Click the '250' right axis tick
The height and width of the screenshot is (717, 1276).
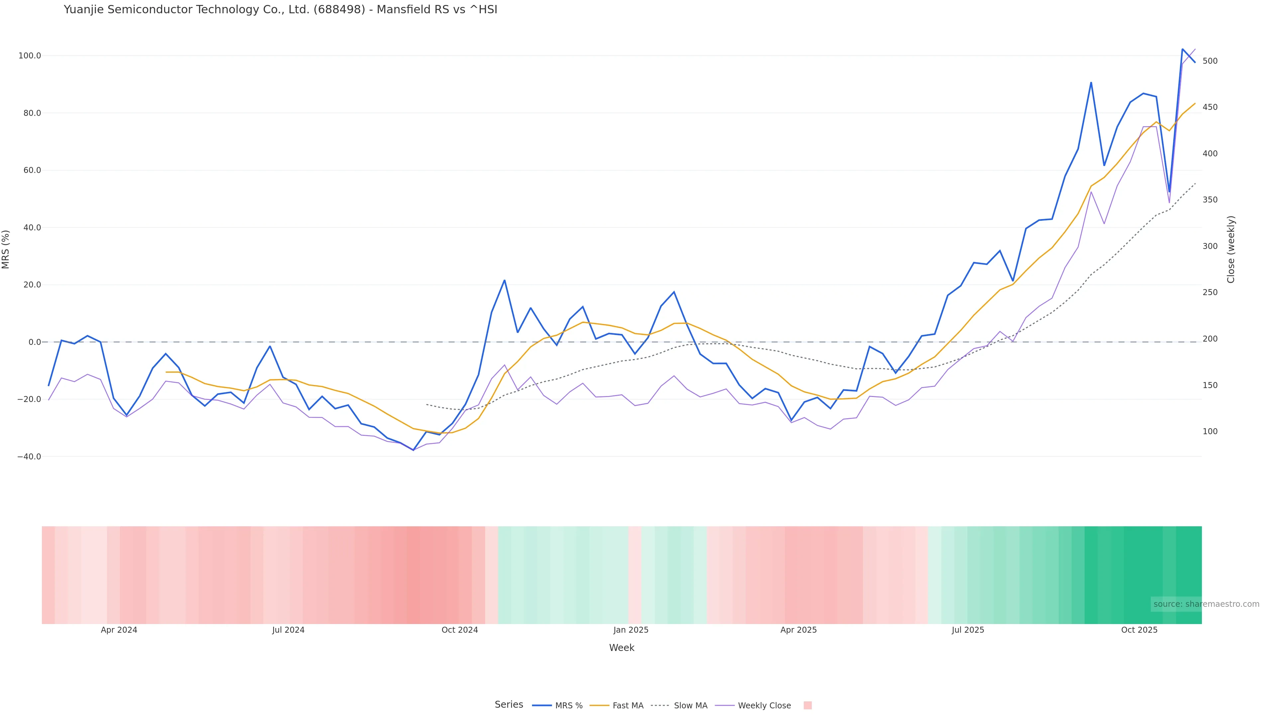pyautogui.click(x=1210, y=292)
